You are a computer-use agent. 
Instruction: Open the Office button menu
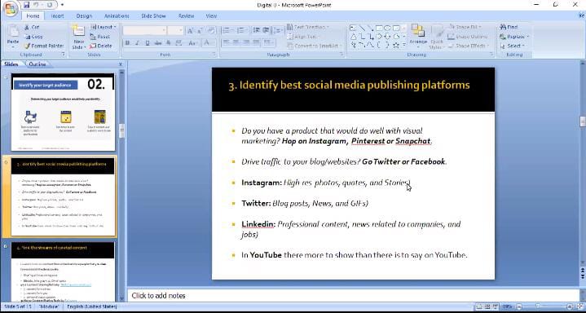[x=10, y=9]
